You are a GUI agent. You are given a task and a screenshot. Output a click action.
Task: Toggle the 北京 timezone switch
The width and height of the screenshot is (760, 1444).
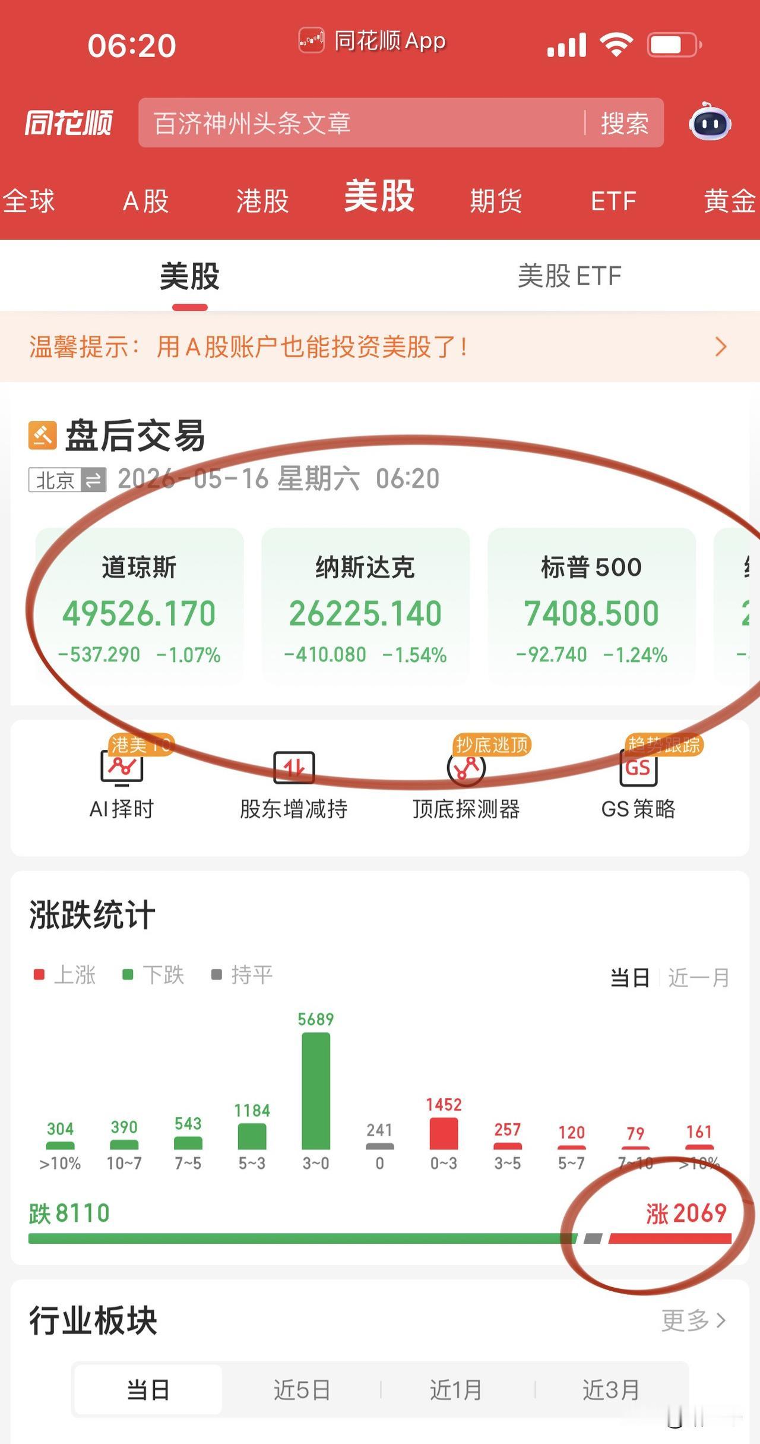pyautogui.click(x=68, y=480)
